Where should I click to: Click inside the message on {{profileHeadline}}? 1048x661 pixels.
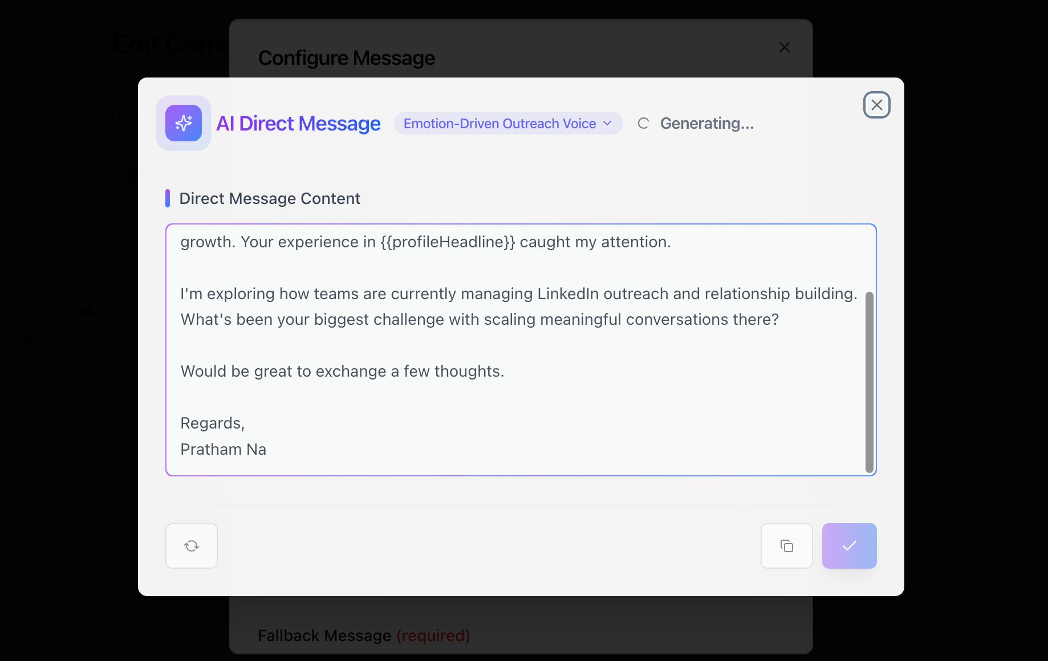448,242
